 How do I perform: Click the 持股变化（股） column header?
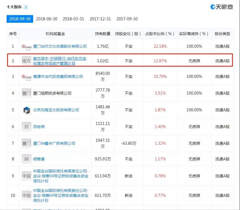[x=128, y=34]
